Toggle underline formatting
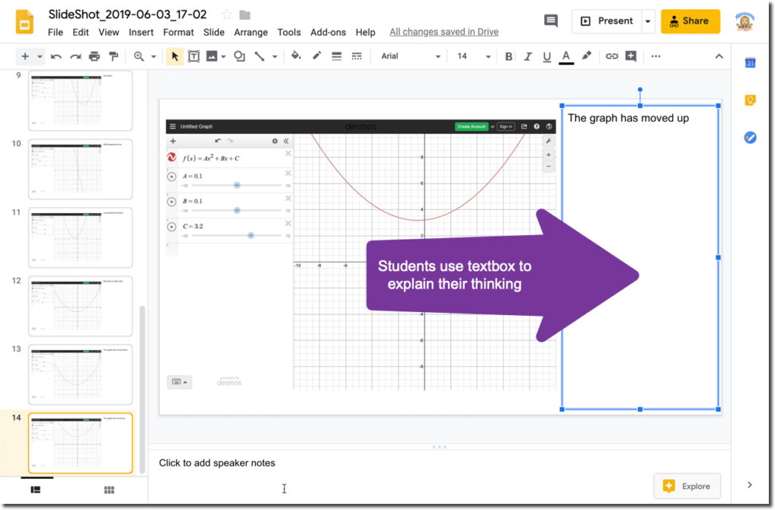775x510 pixels. click(546, 56)
